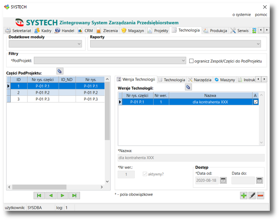The height and width of the screenshot is (221, 280).
Task: Sort by Nr rys. części in the parts table
Action: click(x=43, y=79)
